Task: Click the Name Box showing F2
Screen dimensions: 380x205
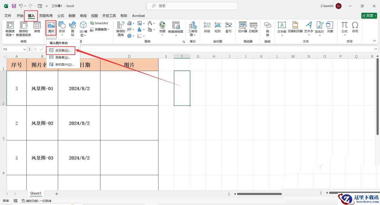Action: coord(15,50)
